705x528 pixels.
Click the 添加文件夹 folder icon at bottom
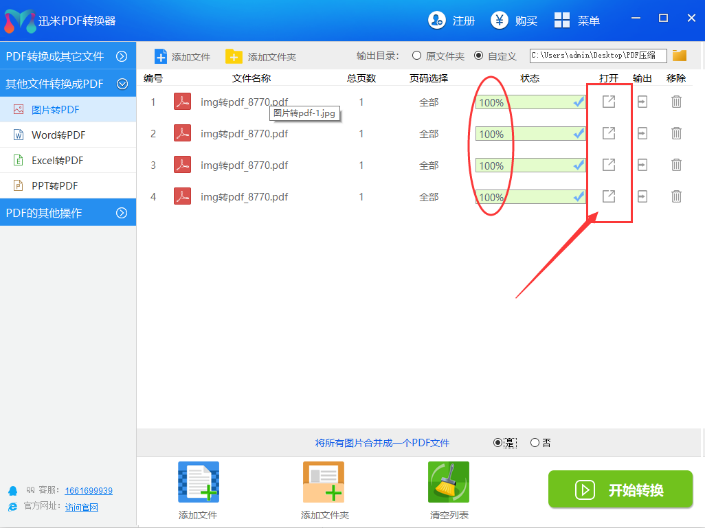[324, 482]
